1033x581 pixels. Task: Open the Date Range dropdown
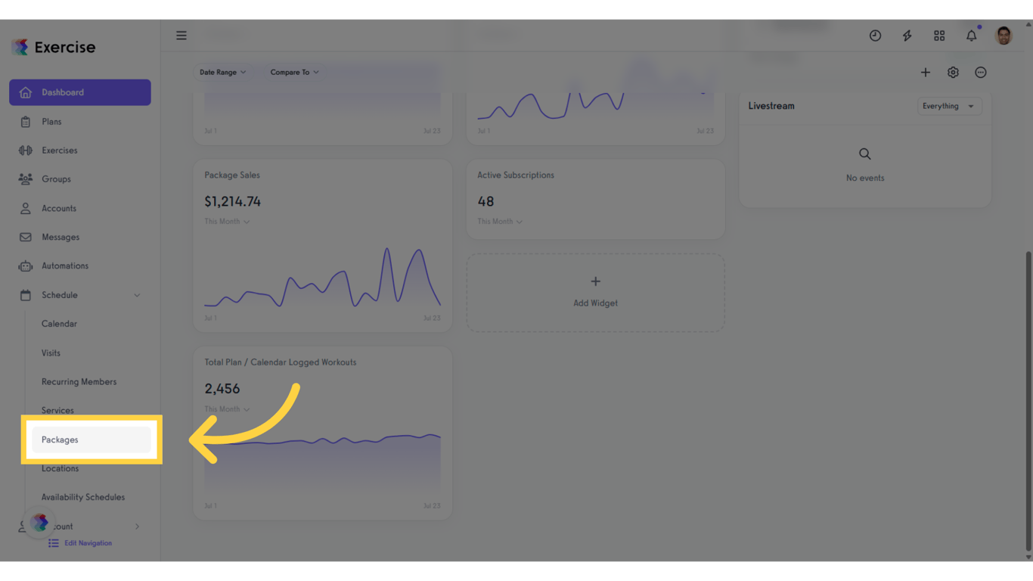point(222,72)
